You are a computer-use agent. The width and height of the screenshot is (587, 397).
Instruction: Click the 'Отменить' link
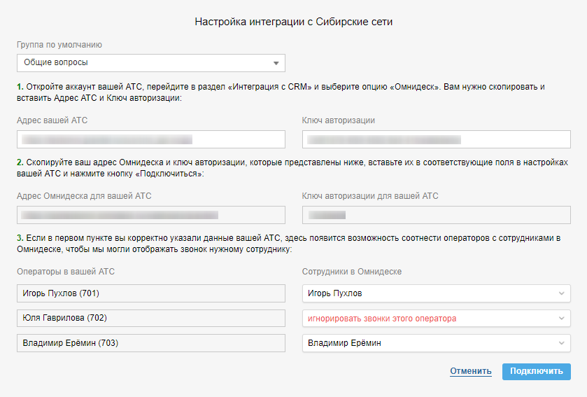(471, 371)
